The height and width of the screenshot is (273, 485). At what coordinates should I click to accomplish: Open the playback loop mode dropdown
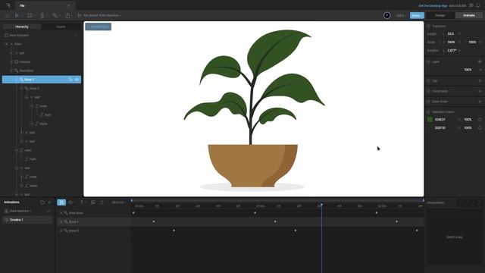pyautogui.click(x=72, y=202)
